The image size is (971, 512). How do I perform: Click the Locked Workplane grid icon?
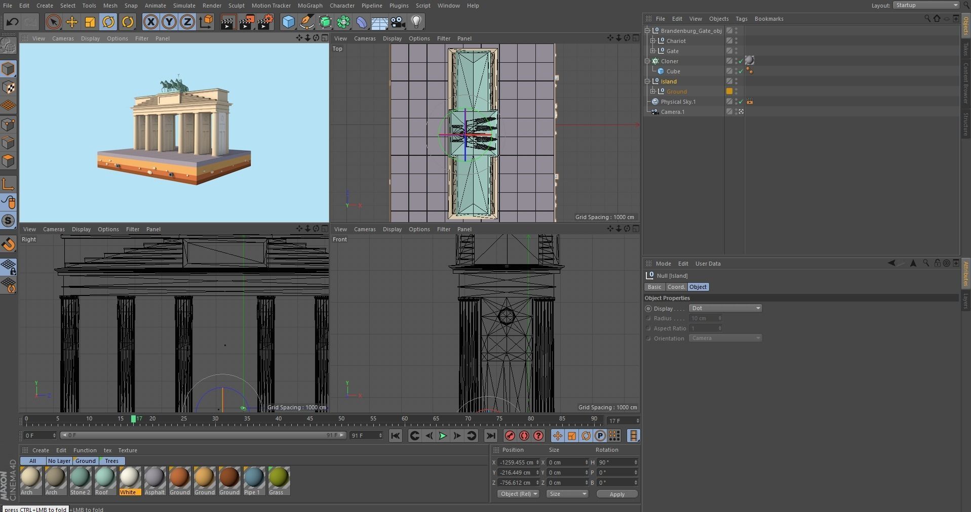click(x=9, y=267)
